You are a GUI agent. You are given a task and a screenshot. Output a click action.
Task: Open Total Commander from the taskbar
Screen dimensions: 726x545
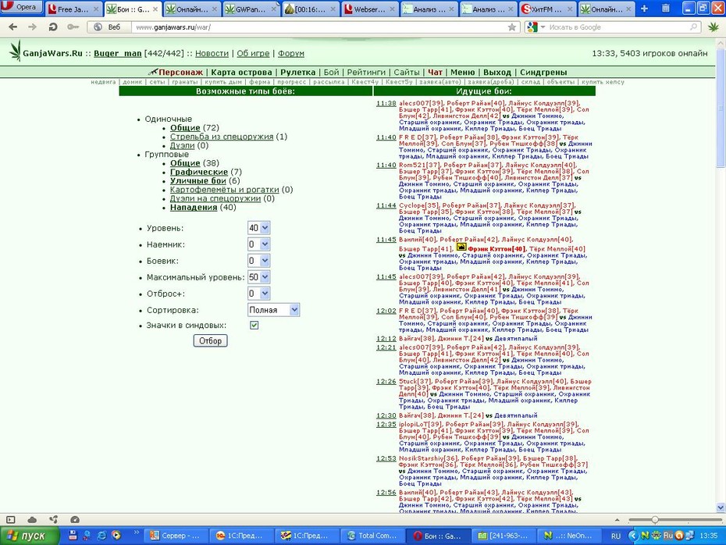point(372,536)
